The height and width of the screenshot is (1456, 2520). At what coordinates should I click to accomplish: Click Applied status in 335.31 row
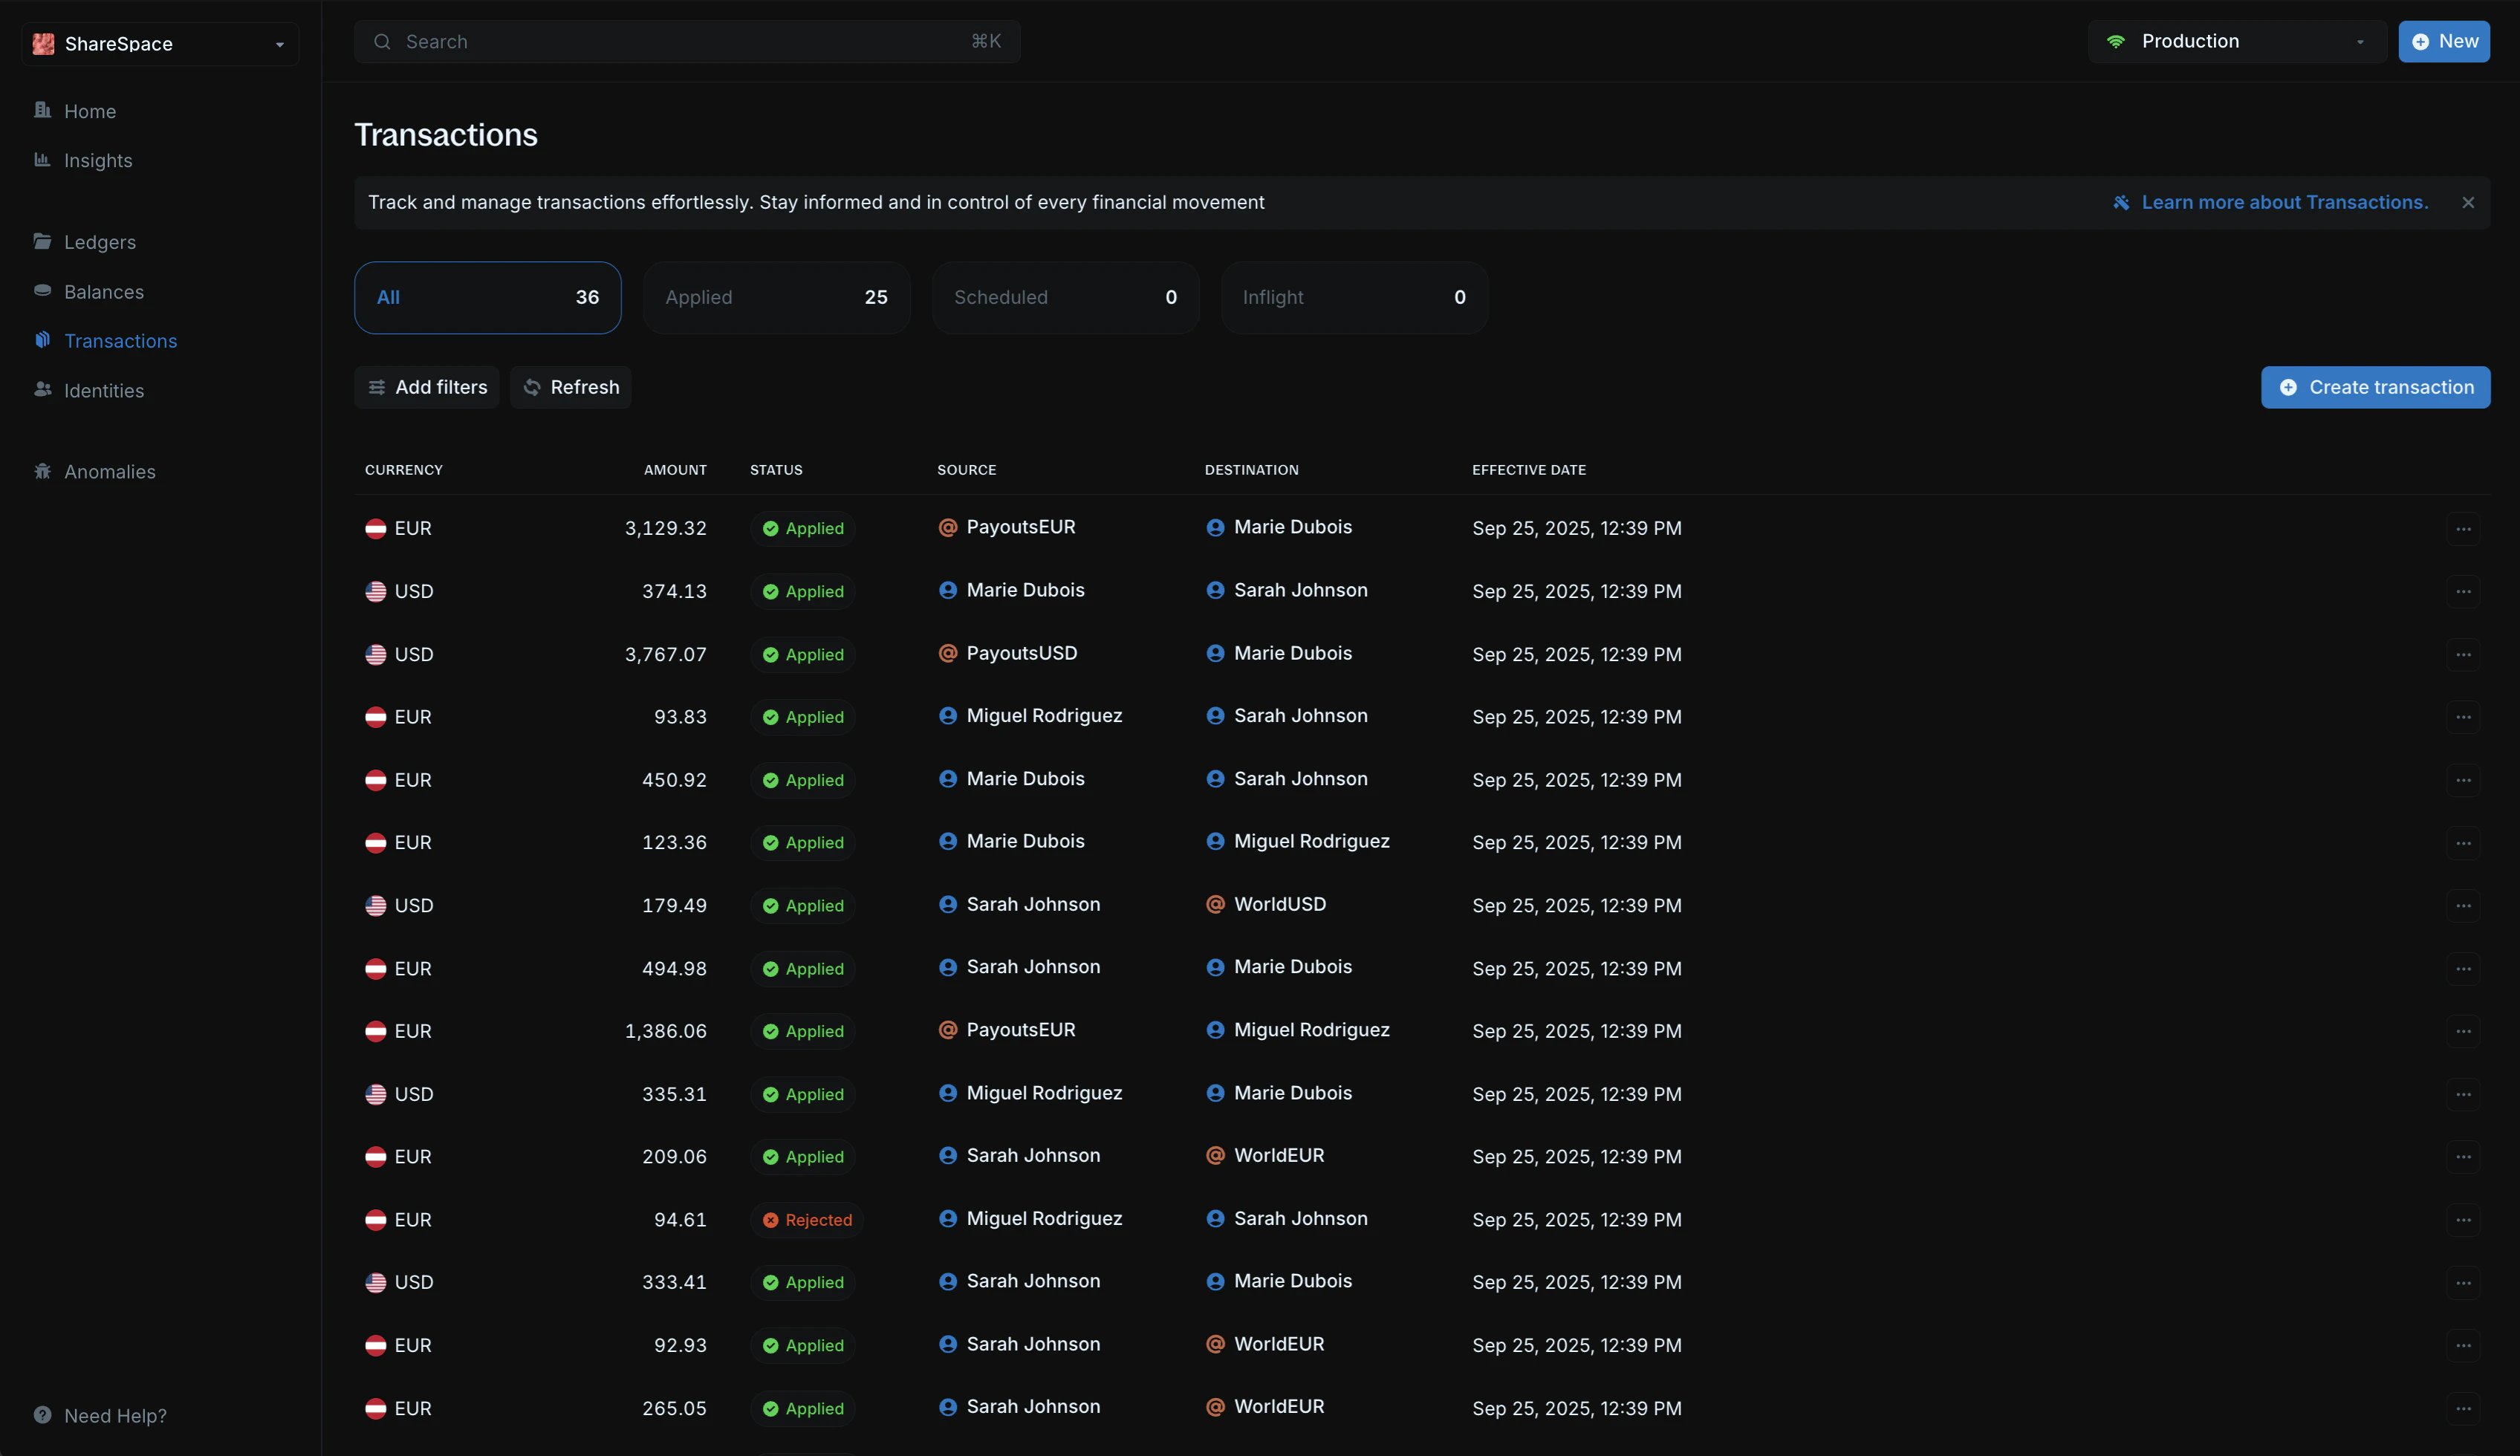(803, 1094)
